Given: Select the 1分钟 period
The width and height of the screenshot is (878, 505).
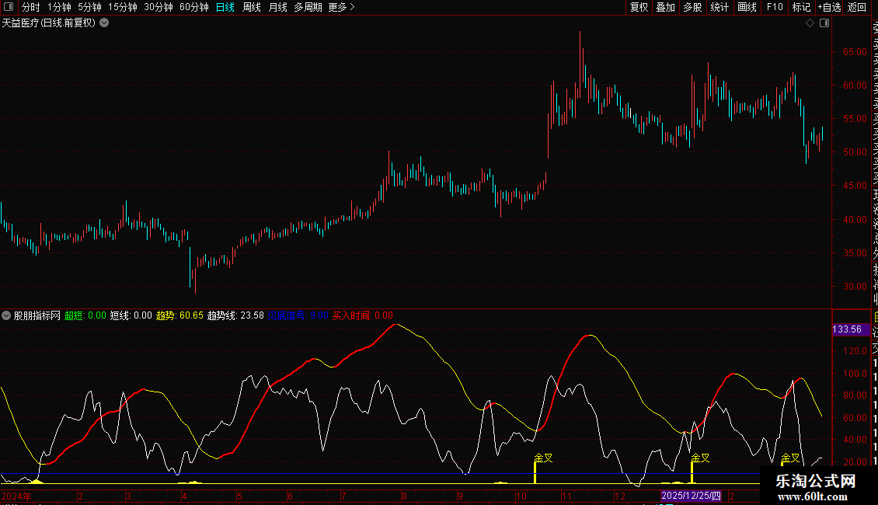Looking at the screenshot, I should [x=59, y=7].
